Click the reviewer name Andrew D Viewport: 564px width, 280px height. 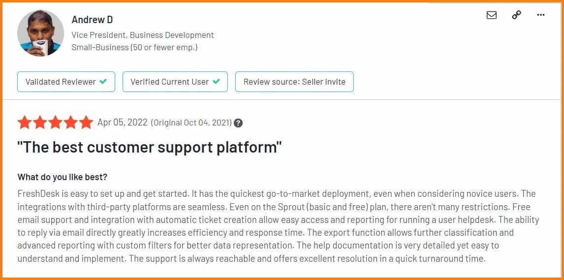point(92,19)
